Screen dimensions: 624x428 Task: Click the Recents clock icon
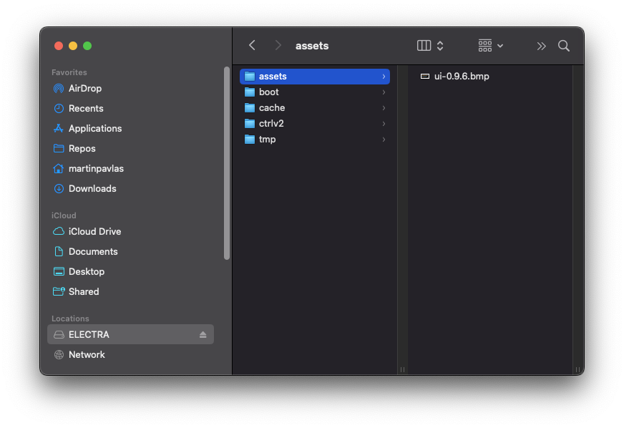59,108
